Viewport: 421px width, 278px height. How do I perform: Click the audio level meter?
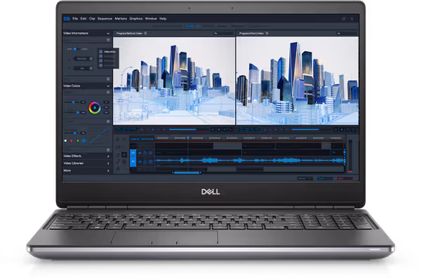point(350,155)
